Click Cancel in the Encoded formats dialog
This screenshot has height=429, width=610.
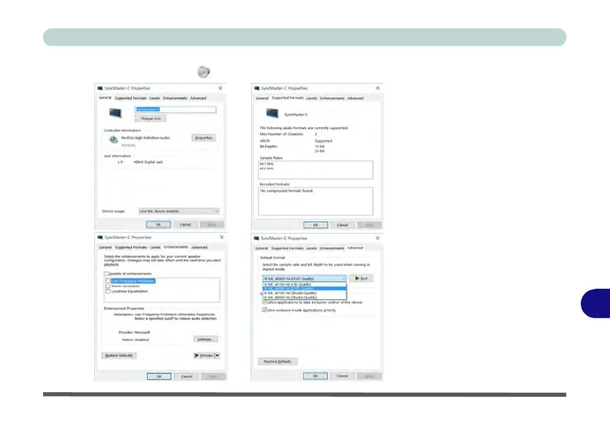(342, 225)
